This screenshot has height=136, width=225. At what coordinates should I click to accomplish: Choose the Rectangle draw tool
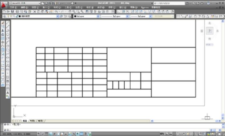pos(8,38)
